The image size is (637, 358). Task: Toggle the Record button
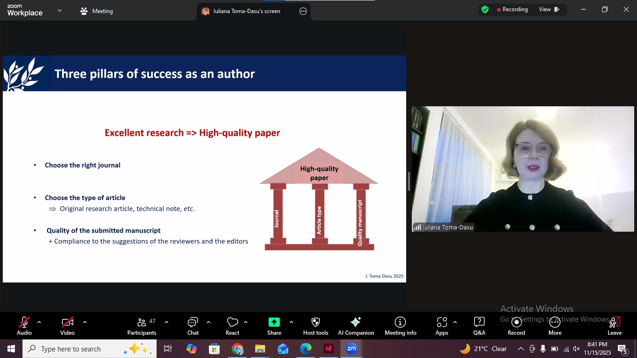516,326
